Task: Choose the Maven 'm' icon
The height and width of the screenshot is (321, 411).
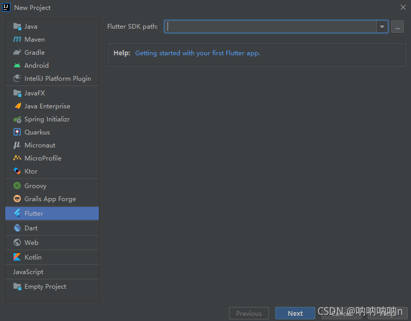Action: click(x=17, y=40)
